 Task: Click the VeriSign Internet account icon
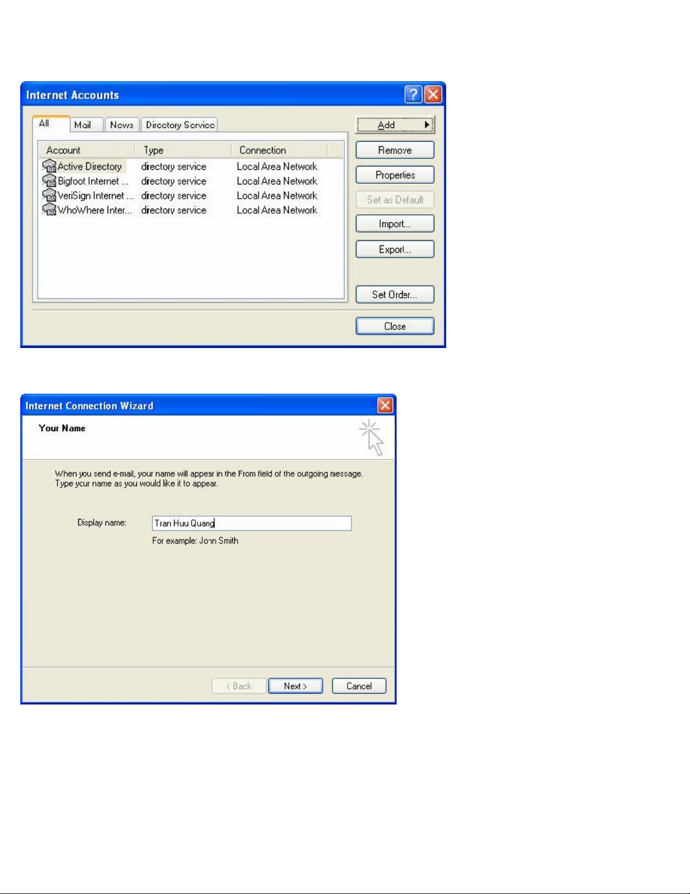point(50,196)
